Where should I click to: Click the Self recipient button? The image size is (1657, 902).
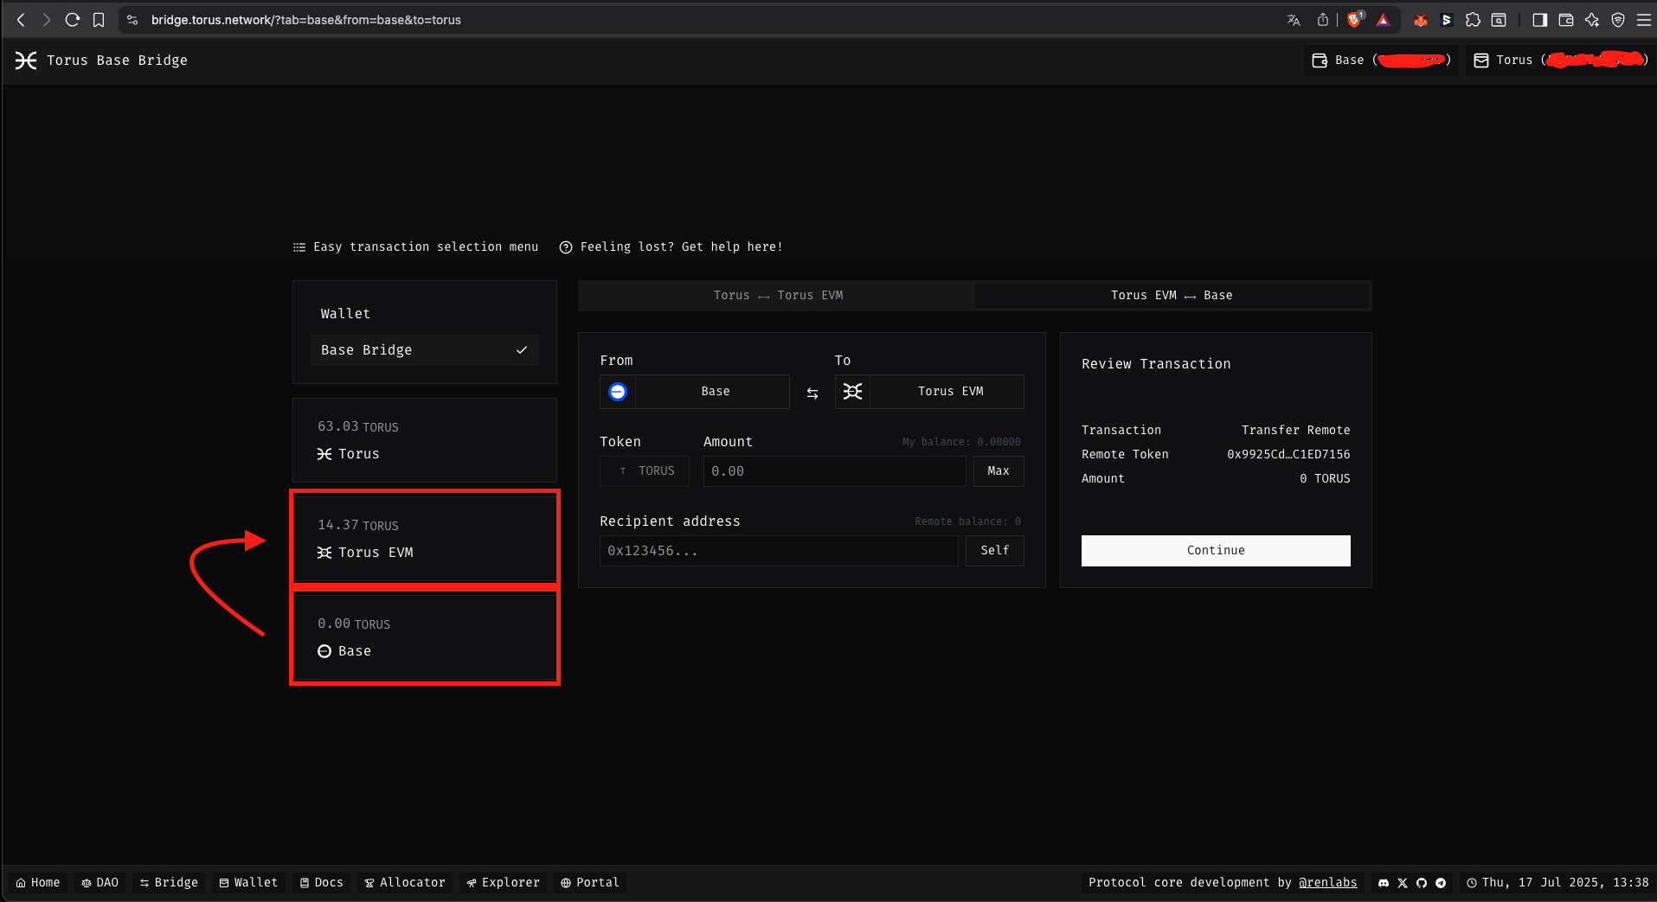pyautogui.click(x=994, y=551)
